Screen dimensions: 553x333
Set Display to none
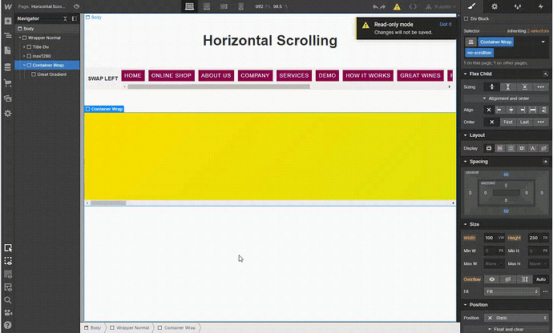543,148
